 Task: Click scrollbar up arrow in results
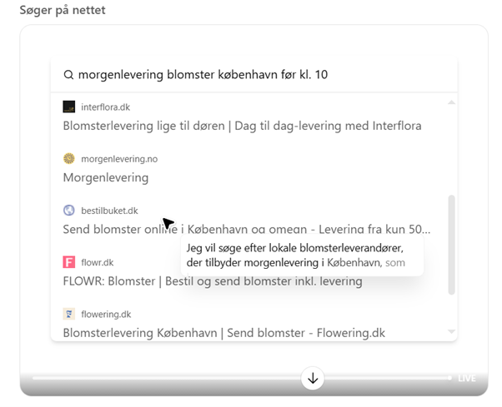[452, 102]
